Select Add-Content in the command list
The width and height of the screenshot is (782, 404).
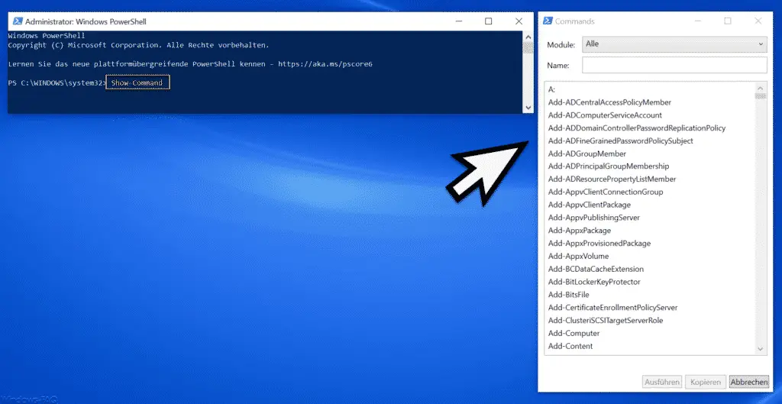pyautogui.click(x=570, y=346)
